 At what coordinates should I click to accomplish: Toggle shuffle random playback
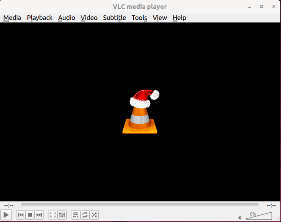(94, 215)
